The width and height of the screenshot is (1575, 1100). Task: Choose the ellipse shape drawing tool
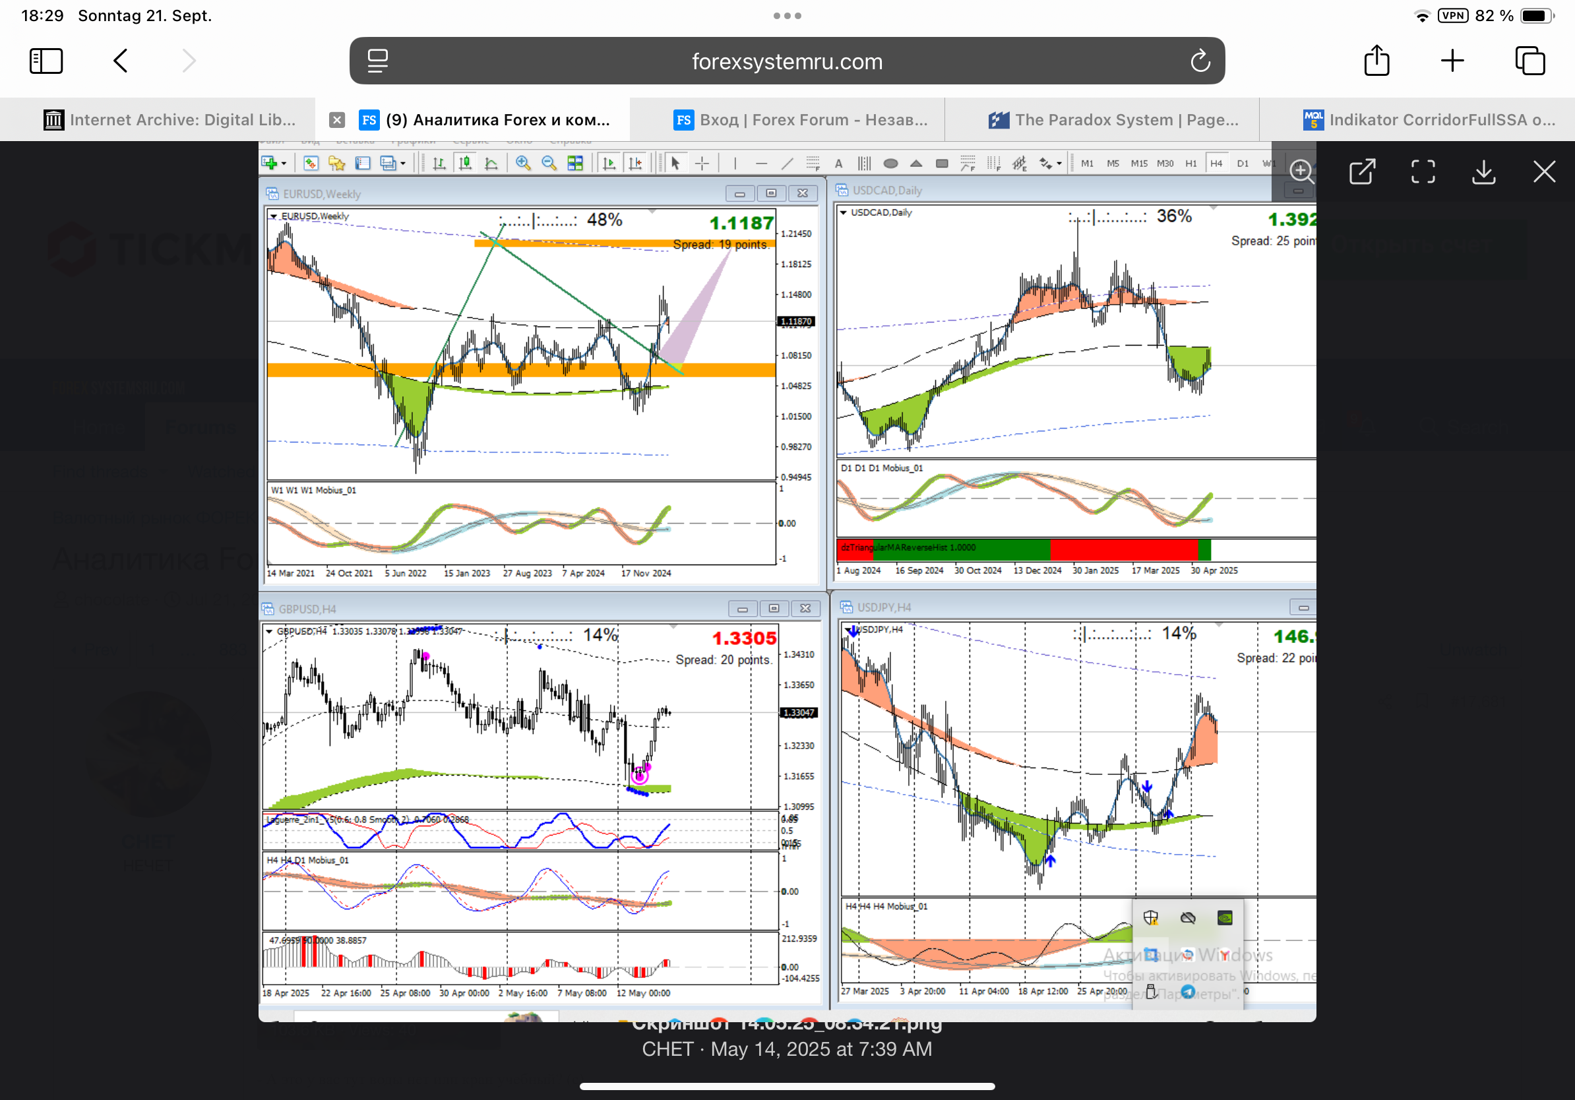pyautogui.click(x=890, y=163)
